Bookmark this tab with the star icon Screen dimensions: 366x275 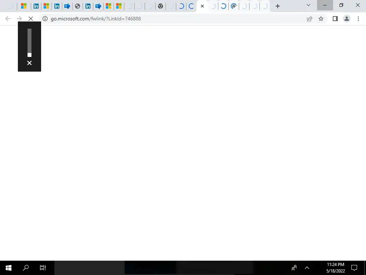point(321,19)
